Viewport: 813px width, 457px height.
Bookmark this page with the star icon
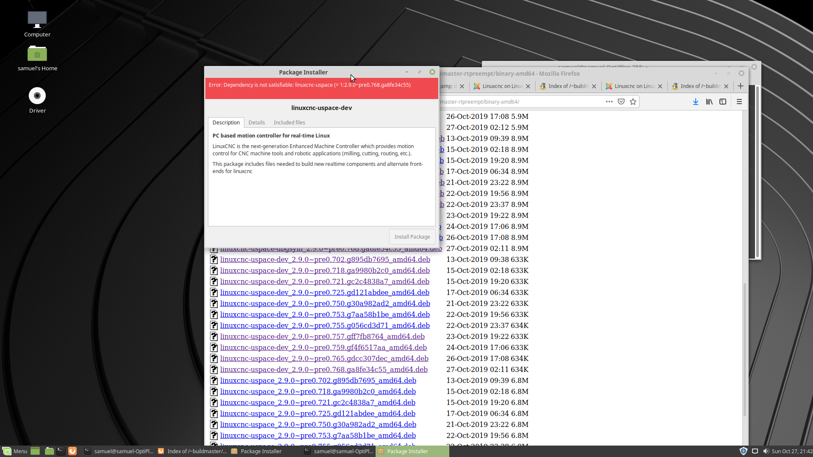633,102
